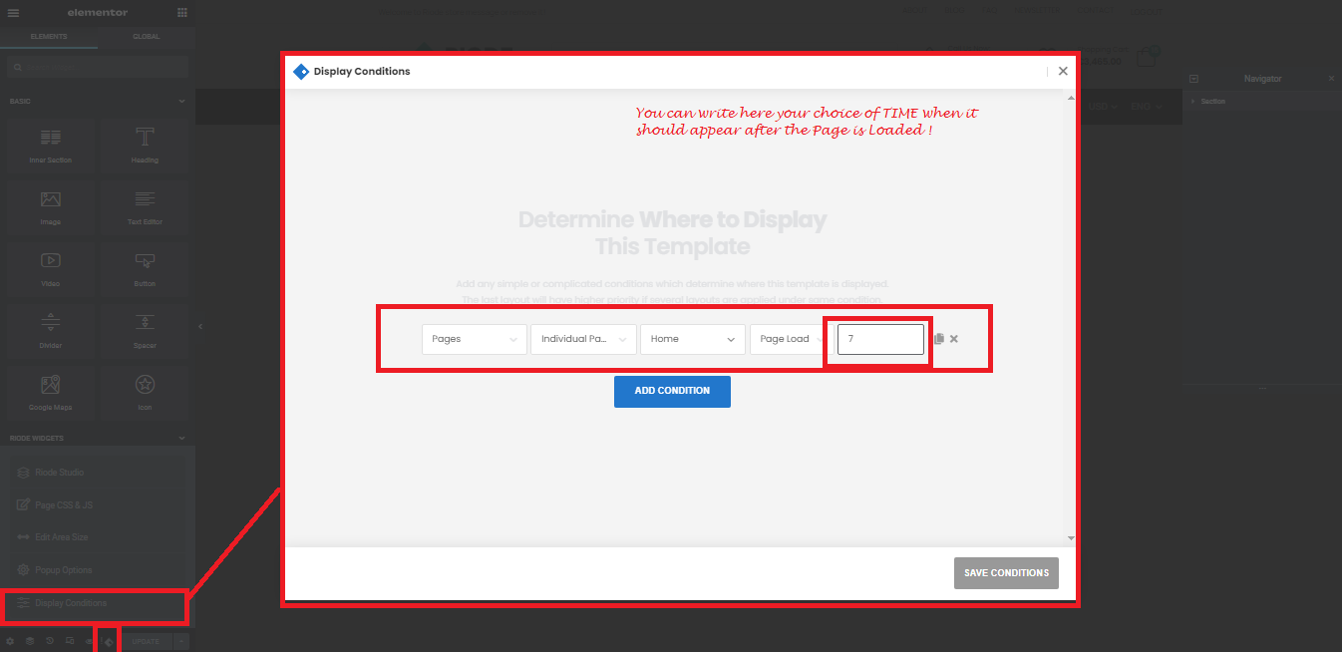Select the Image widget
Image resolution: width=1342 pixels, height=652 pixels.
tap(51, 207)
